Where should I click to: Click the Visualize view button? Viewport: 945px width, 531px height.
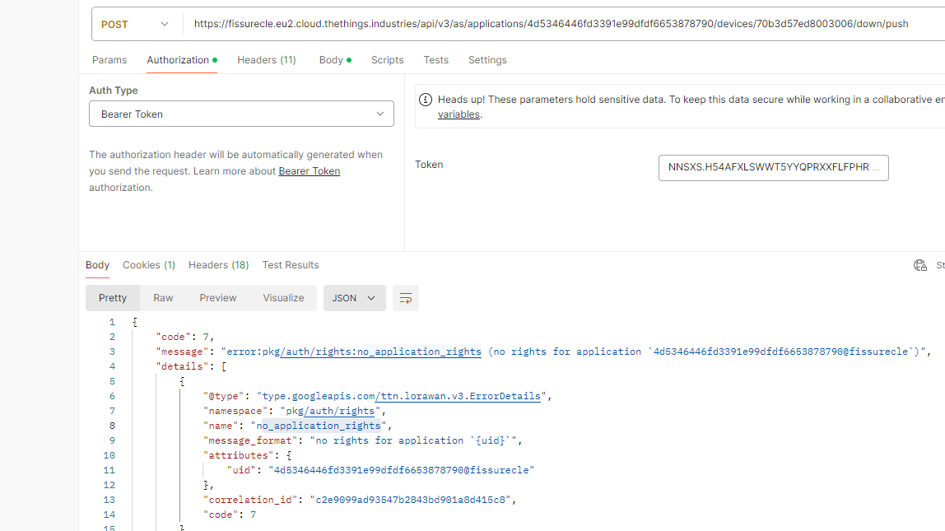[283, 298]
